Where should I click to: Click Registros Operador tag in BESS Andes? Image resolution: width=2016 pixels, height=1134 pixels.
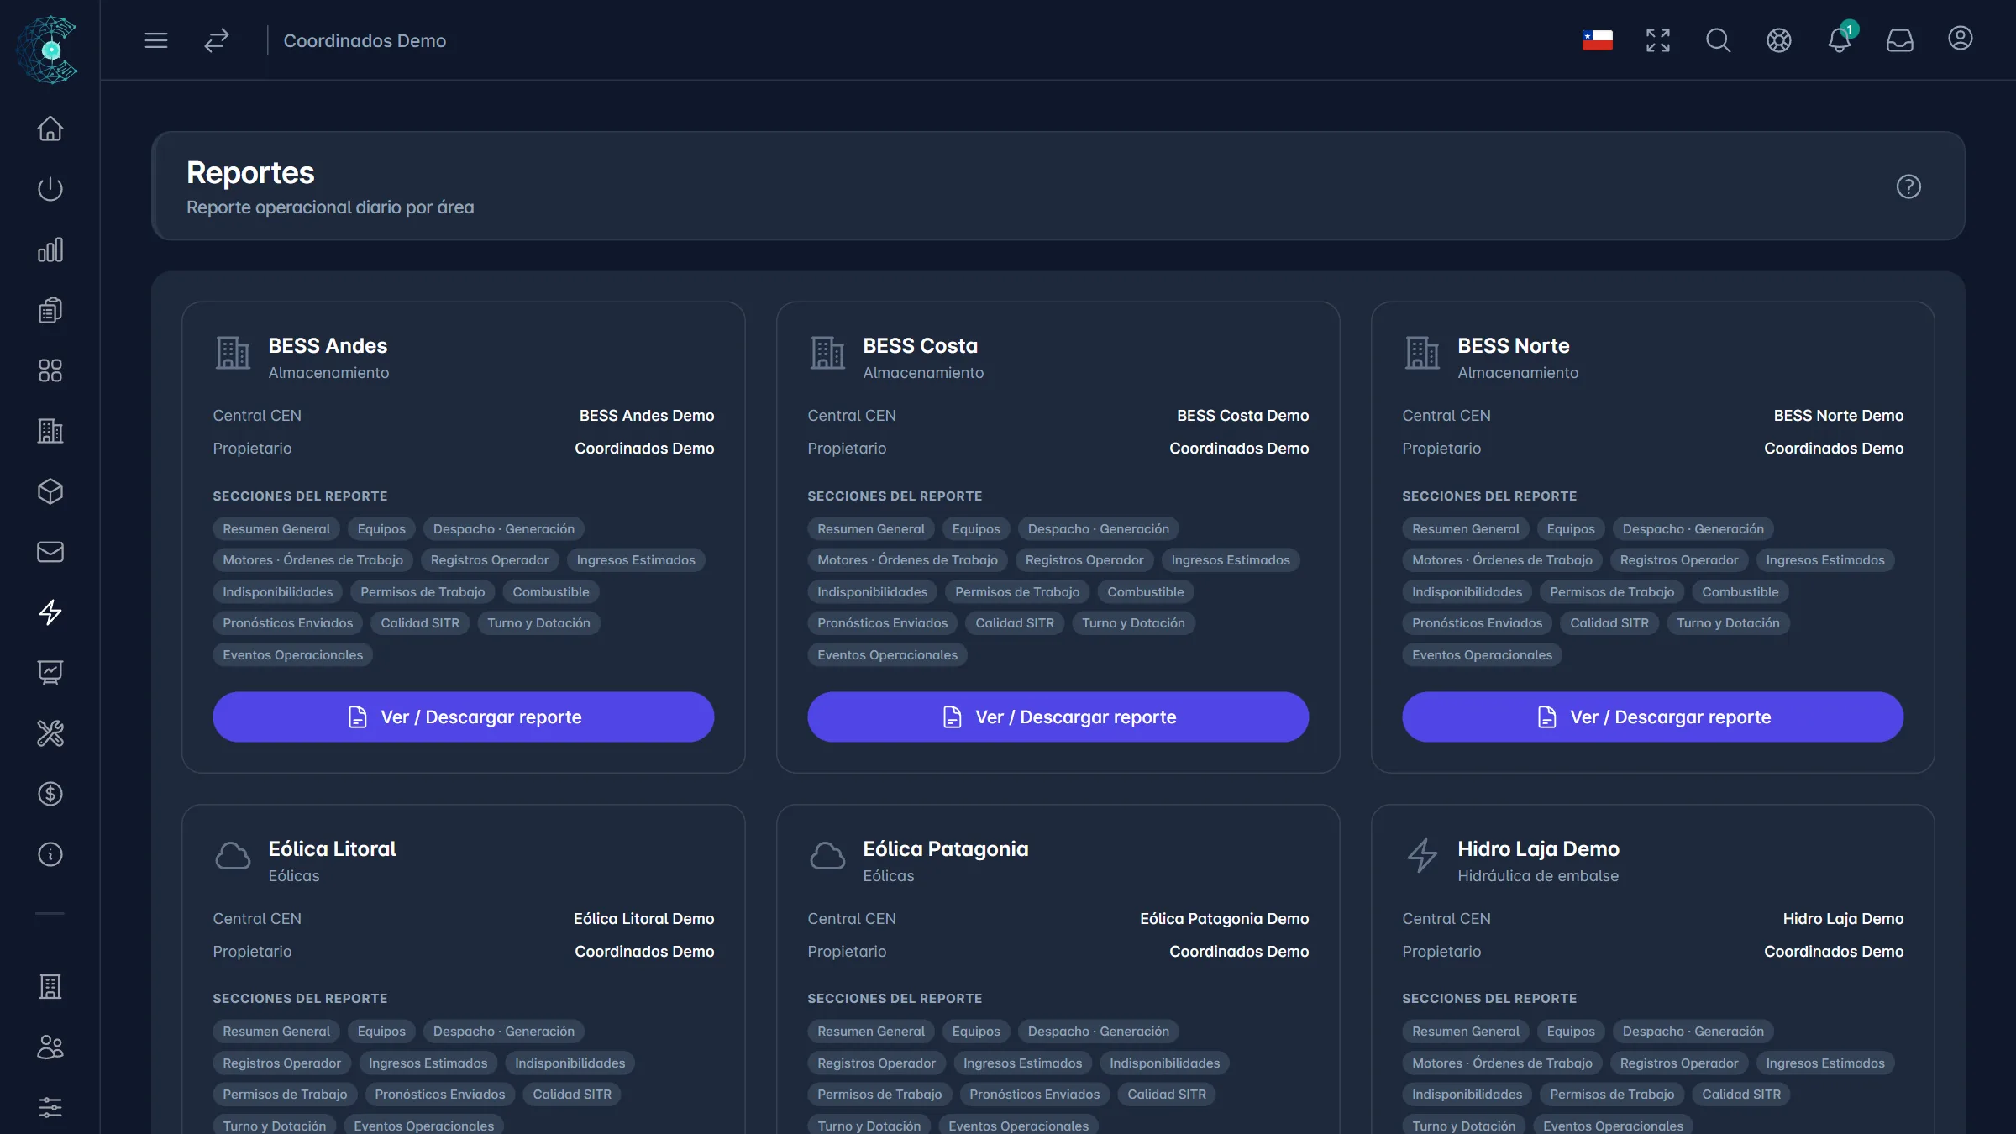pyautogui.click(x=490, y=560)
